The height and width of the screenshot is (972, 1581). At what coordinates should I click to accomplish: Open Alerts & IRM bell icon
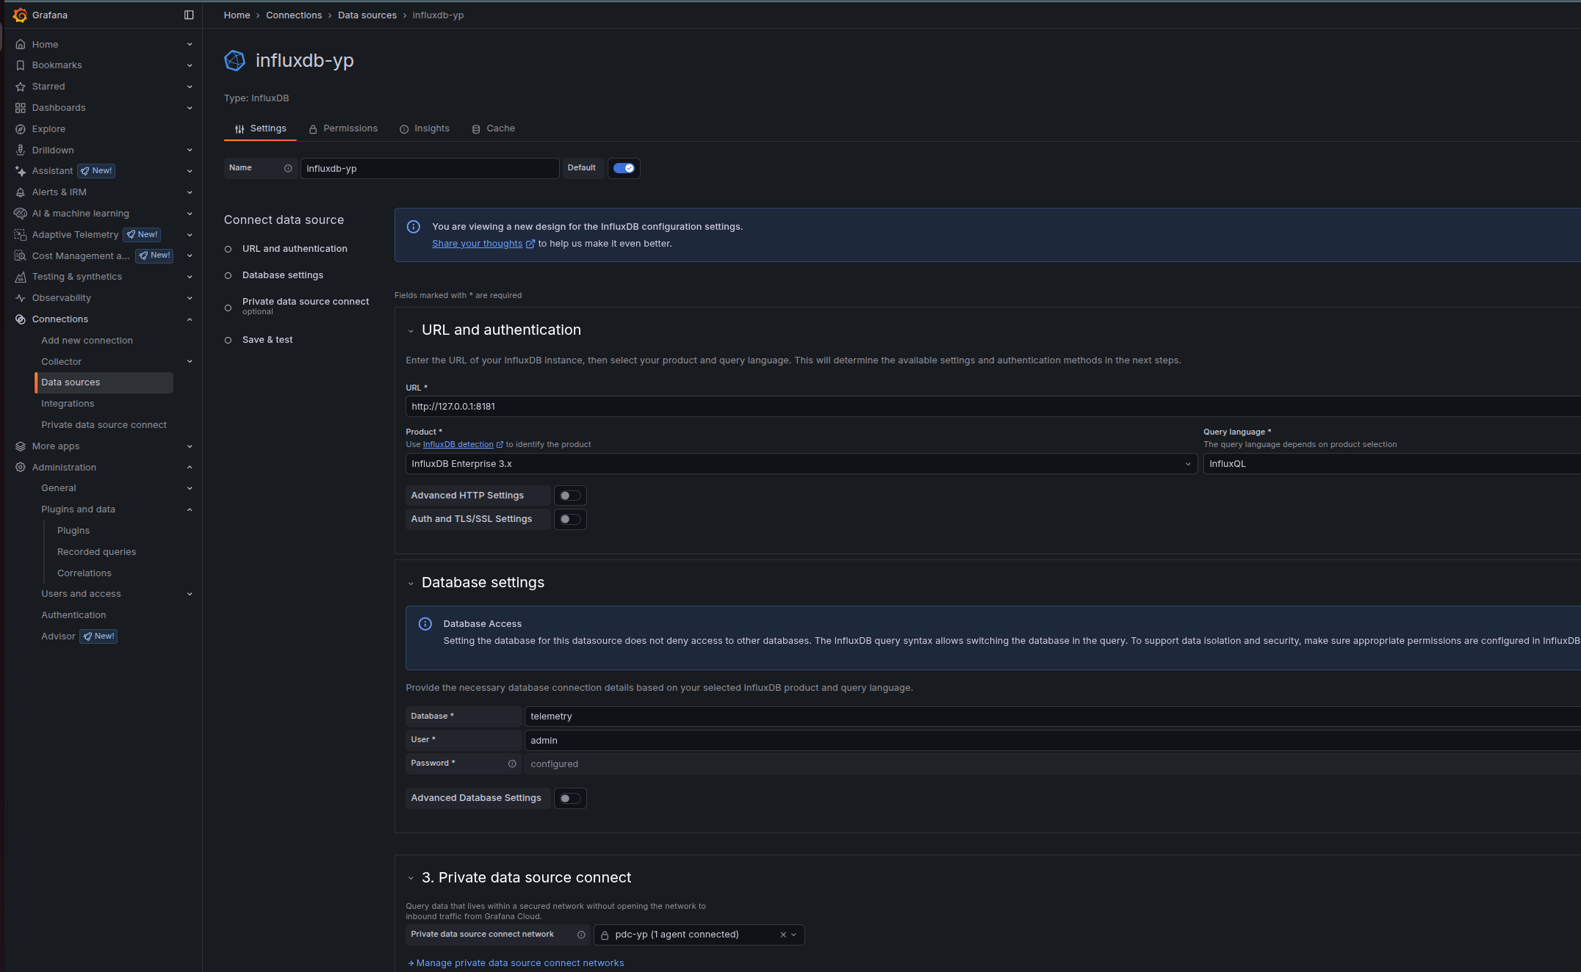coord(21,192)
